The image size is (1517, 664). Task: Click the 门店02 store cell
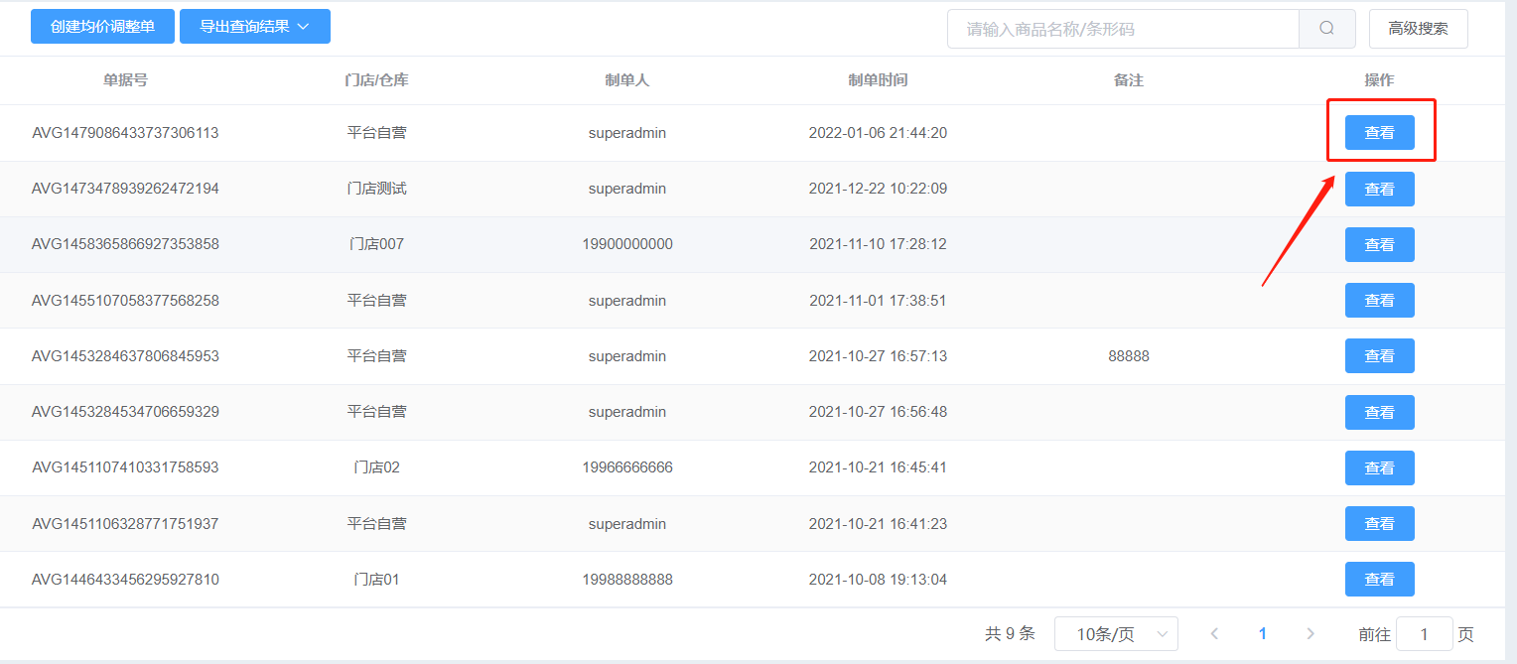point(376,467)
